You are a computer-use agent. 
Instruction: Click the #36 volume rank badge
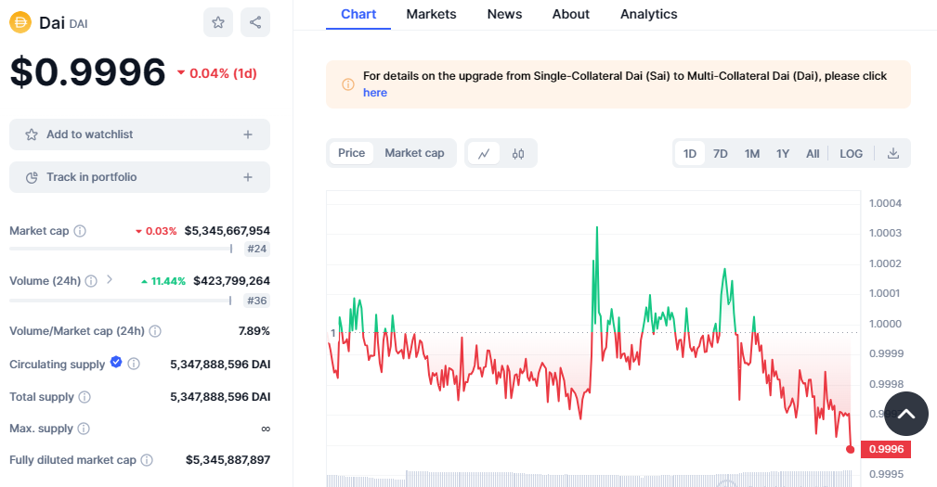[x=257, y=301]
